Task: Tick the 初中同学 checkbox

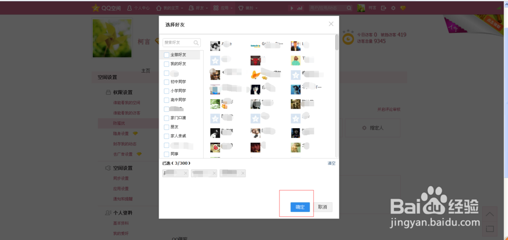Action: click(167, 82)
